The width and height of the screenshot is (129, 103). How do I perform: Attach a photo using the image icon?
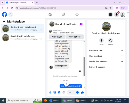click(55, 92)
